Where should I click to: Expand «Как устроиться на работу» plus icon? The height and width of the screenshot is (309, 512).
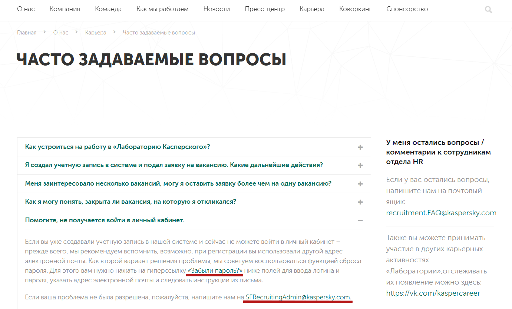pos(360,147)
